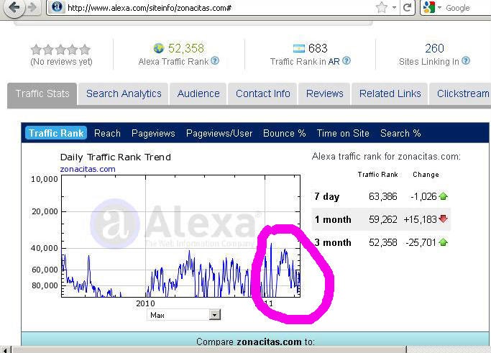
Task: Select the Bounce % chart tab
Action: pyautogui.click(x=285, y=133)
